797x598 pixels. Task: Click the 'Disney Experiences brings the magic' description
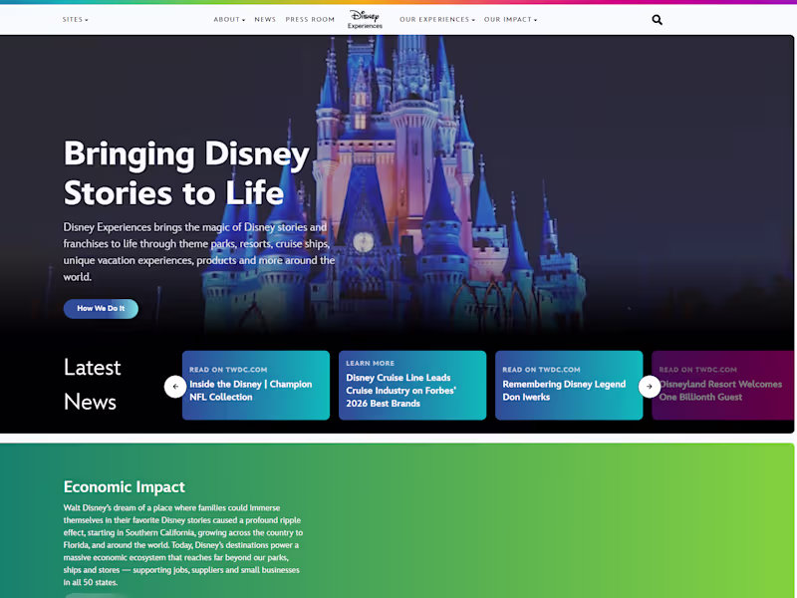pos(198,252)
